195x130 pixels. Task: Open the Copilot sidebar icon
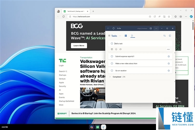click(x=191, y=17)
